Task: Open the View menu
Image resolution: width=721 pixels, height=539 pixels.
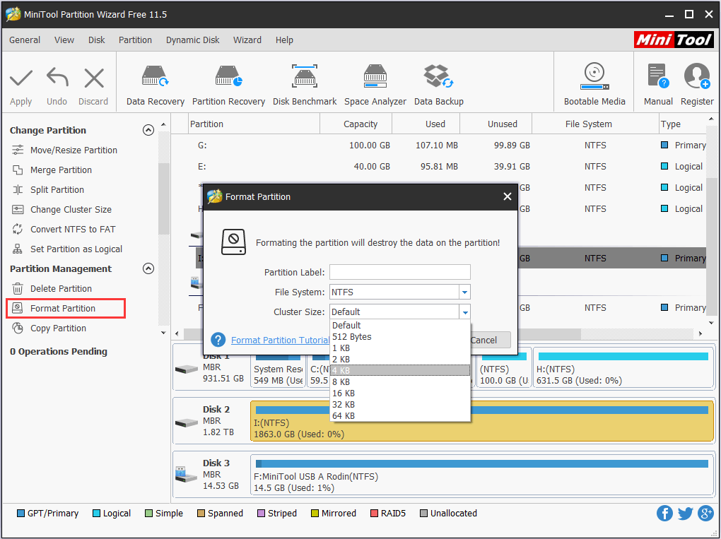Action: (x=64, y=40)
